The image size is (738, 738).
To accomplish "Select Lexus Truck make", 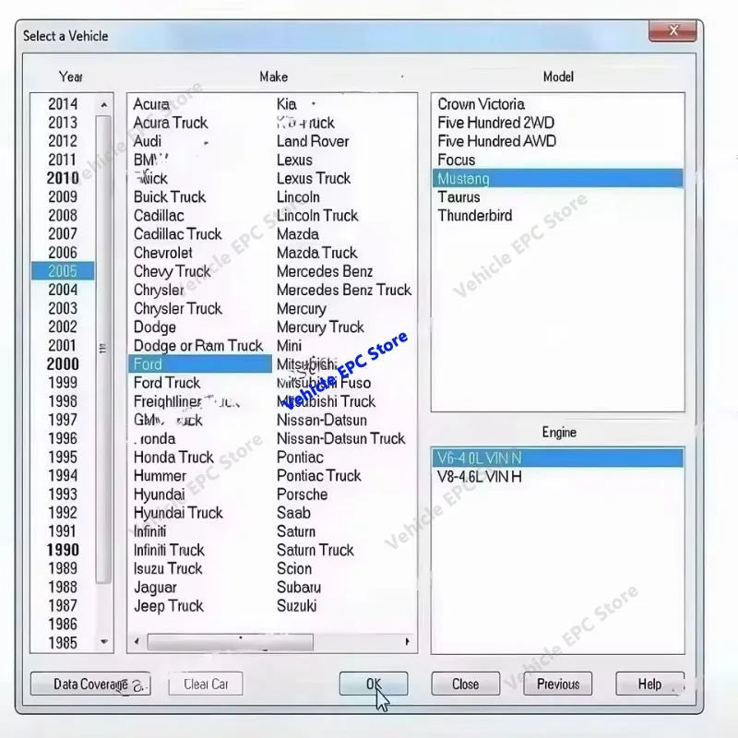I will 314,178.
